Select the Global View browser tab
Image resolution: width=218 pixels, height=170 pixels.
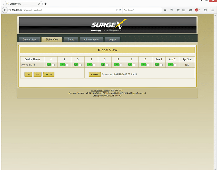22,4
